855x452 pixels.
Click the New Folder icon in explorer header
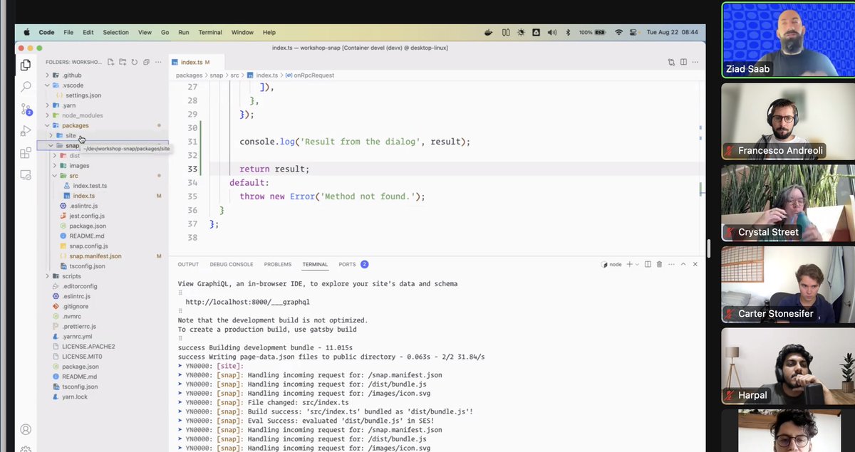pyautogui.click(x=123, y=62)
